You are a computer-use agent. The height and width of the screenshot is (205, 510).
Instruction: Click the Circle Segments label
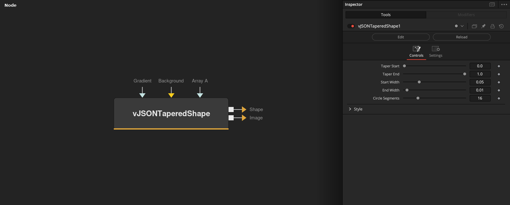coord(386,98)
